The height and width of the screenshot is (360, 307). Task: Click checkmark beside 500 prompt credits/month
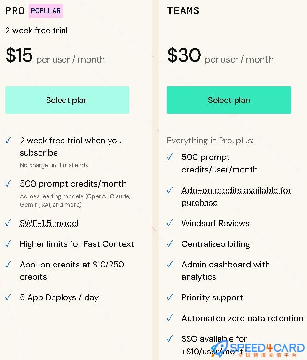pyautogui.click(x=8, y=184)
